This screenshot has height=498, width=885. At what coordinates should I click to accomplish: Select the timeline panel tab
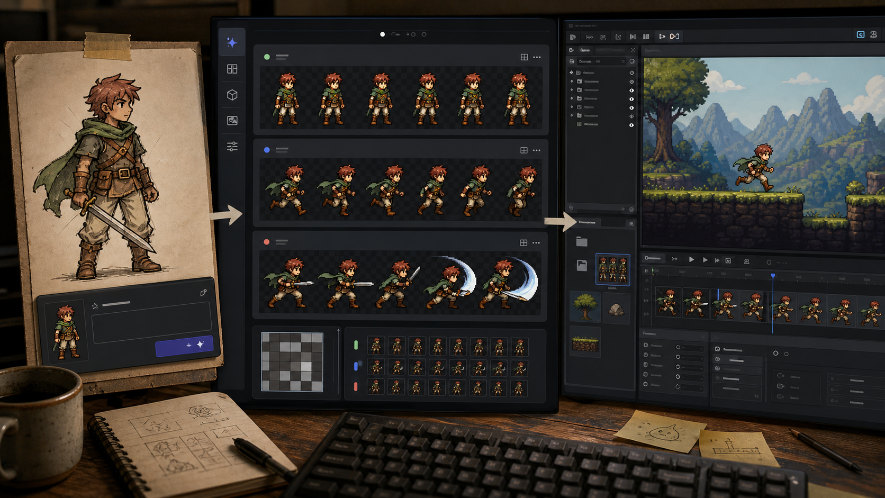tap(653, 258)
